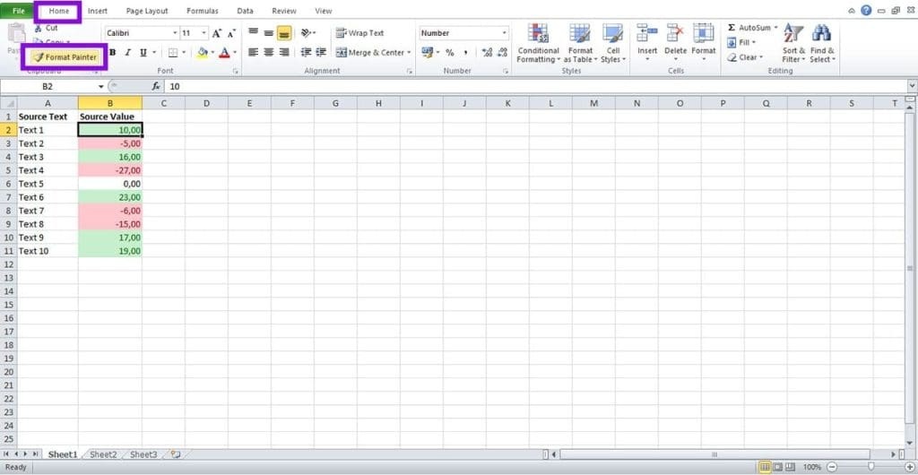Select cell B5 containing -27,00
918x475 pixels.
(110, 170)
